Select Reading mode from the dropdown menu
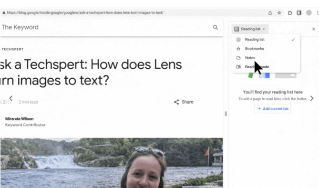319x188 pixels. [x=266, y=67]
